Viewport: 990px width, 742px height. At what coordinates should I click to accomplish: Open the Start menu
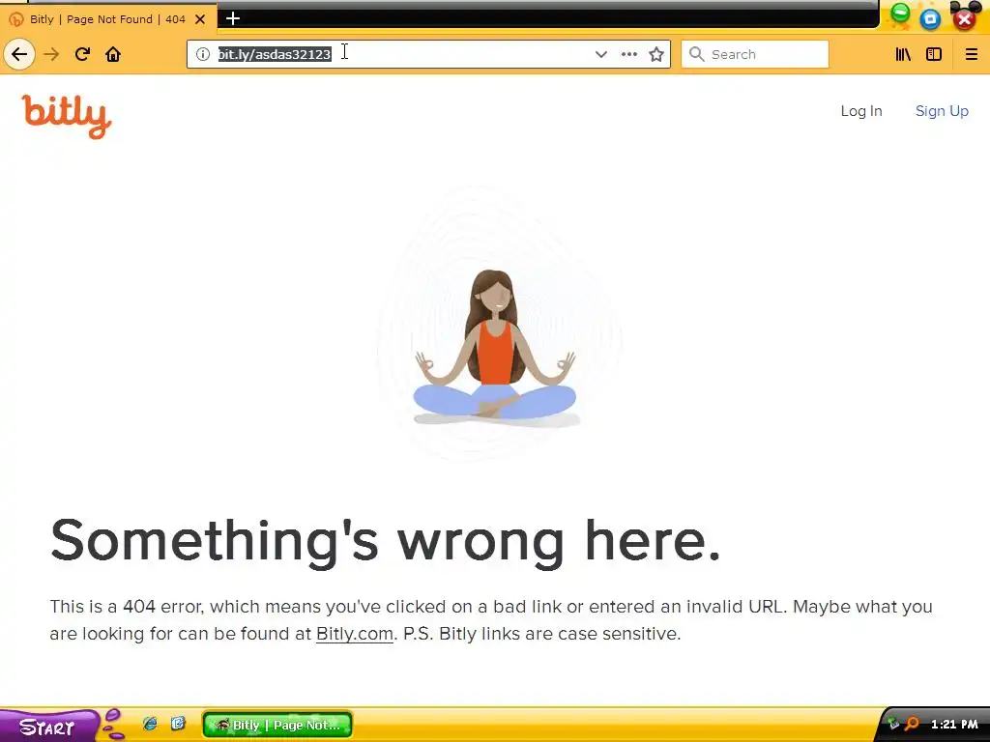point(49,727)
